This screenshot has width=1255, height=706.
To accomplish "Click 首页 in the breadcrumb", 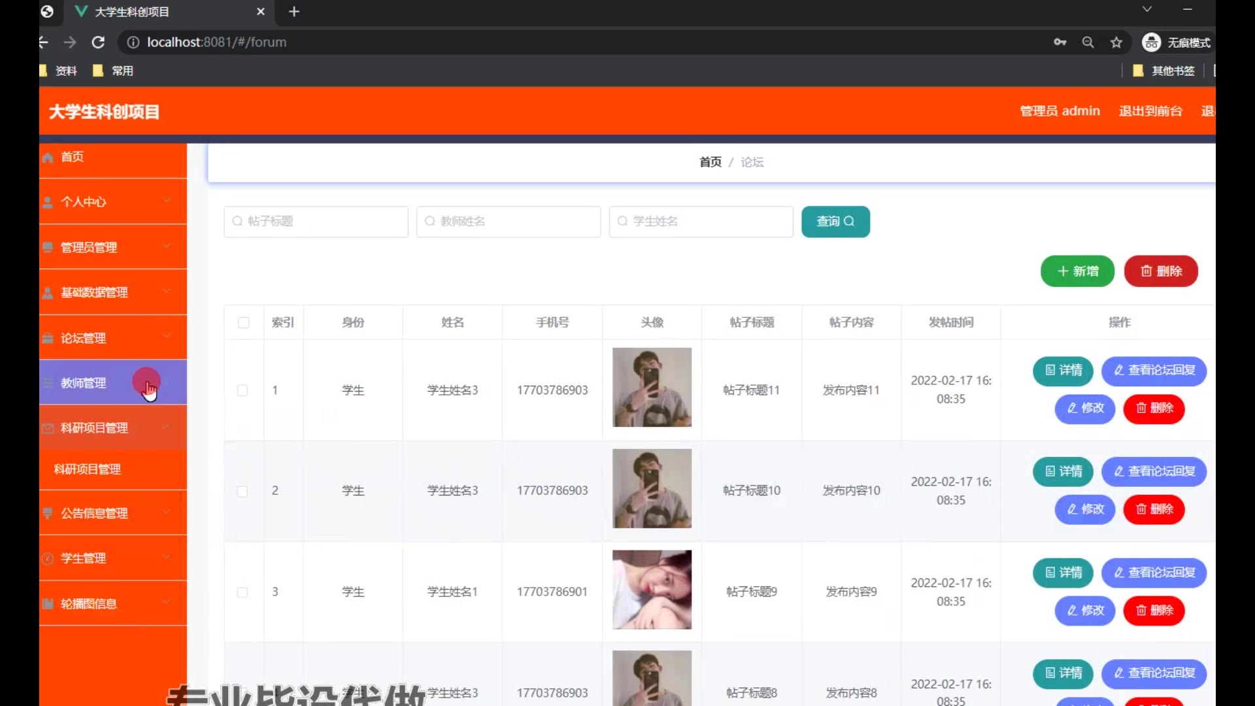I will tap(711, 162).
